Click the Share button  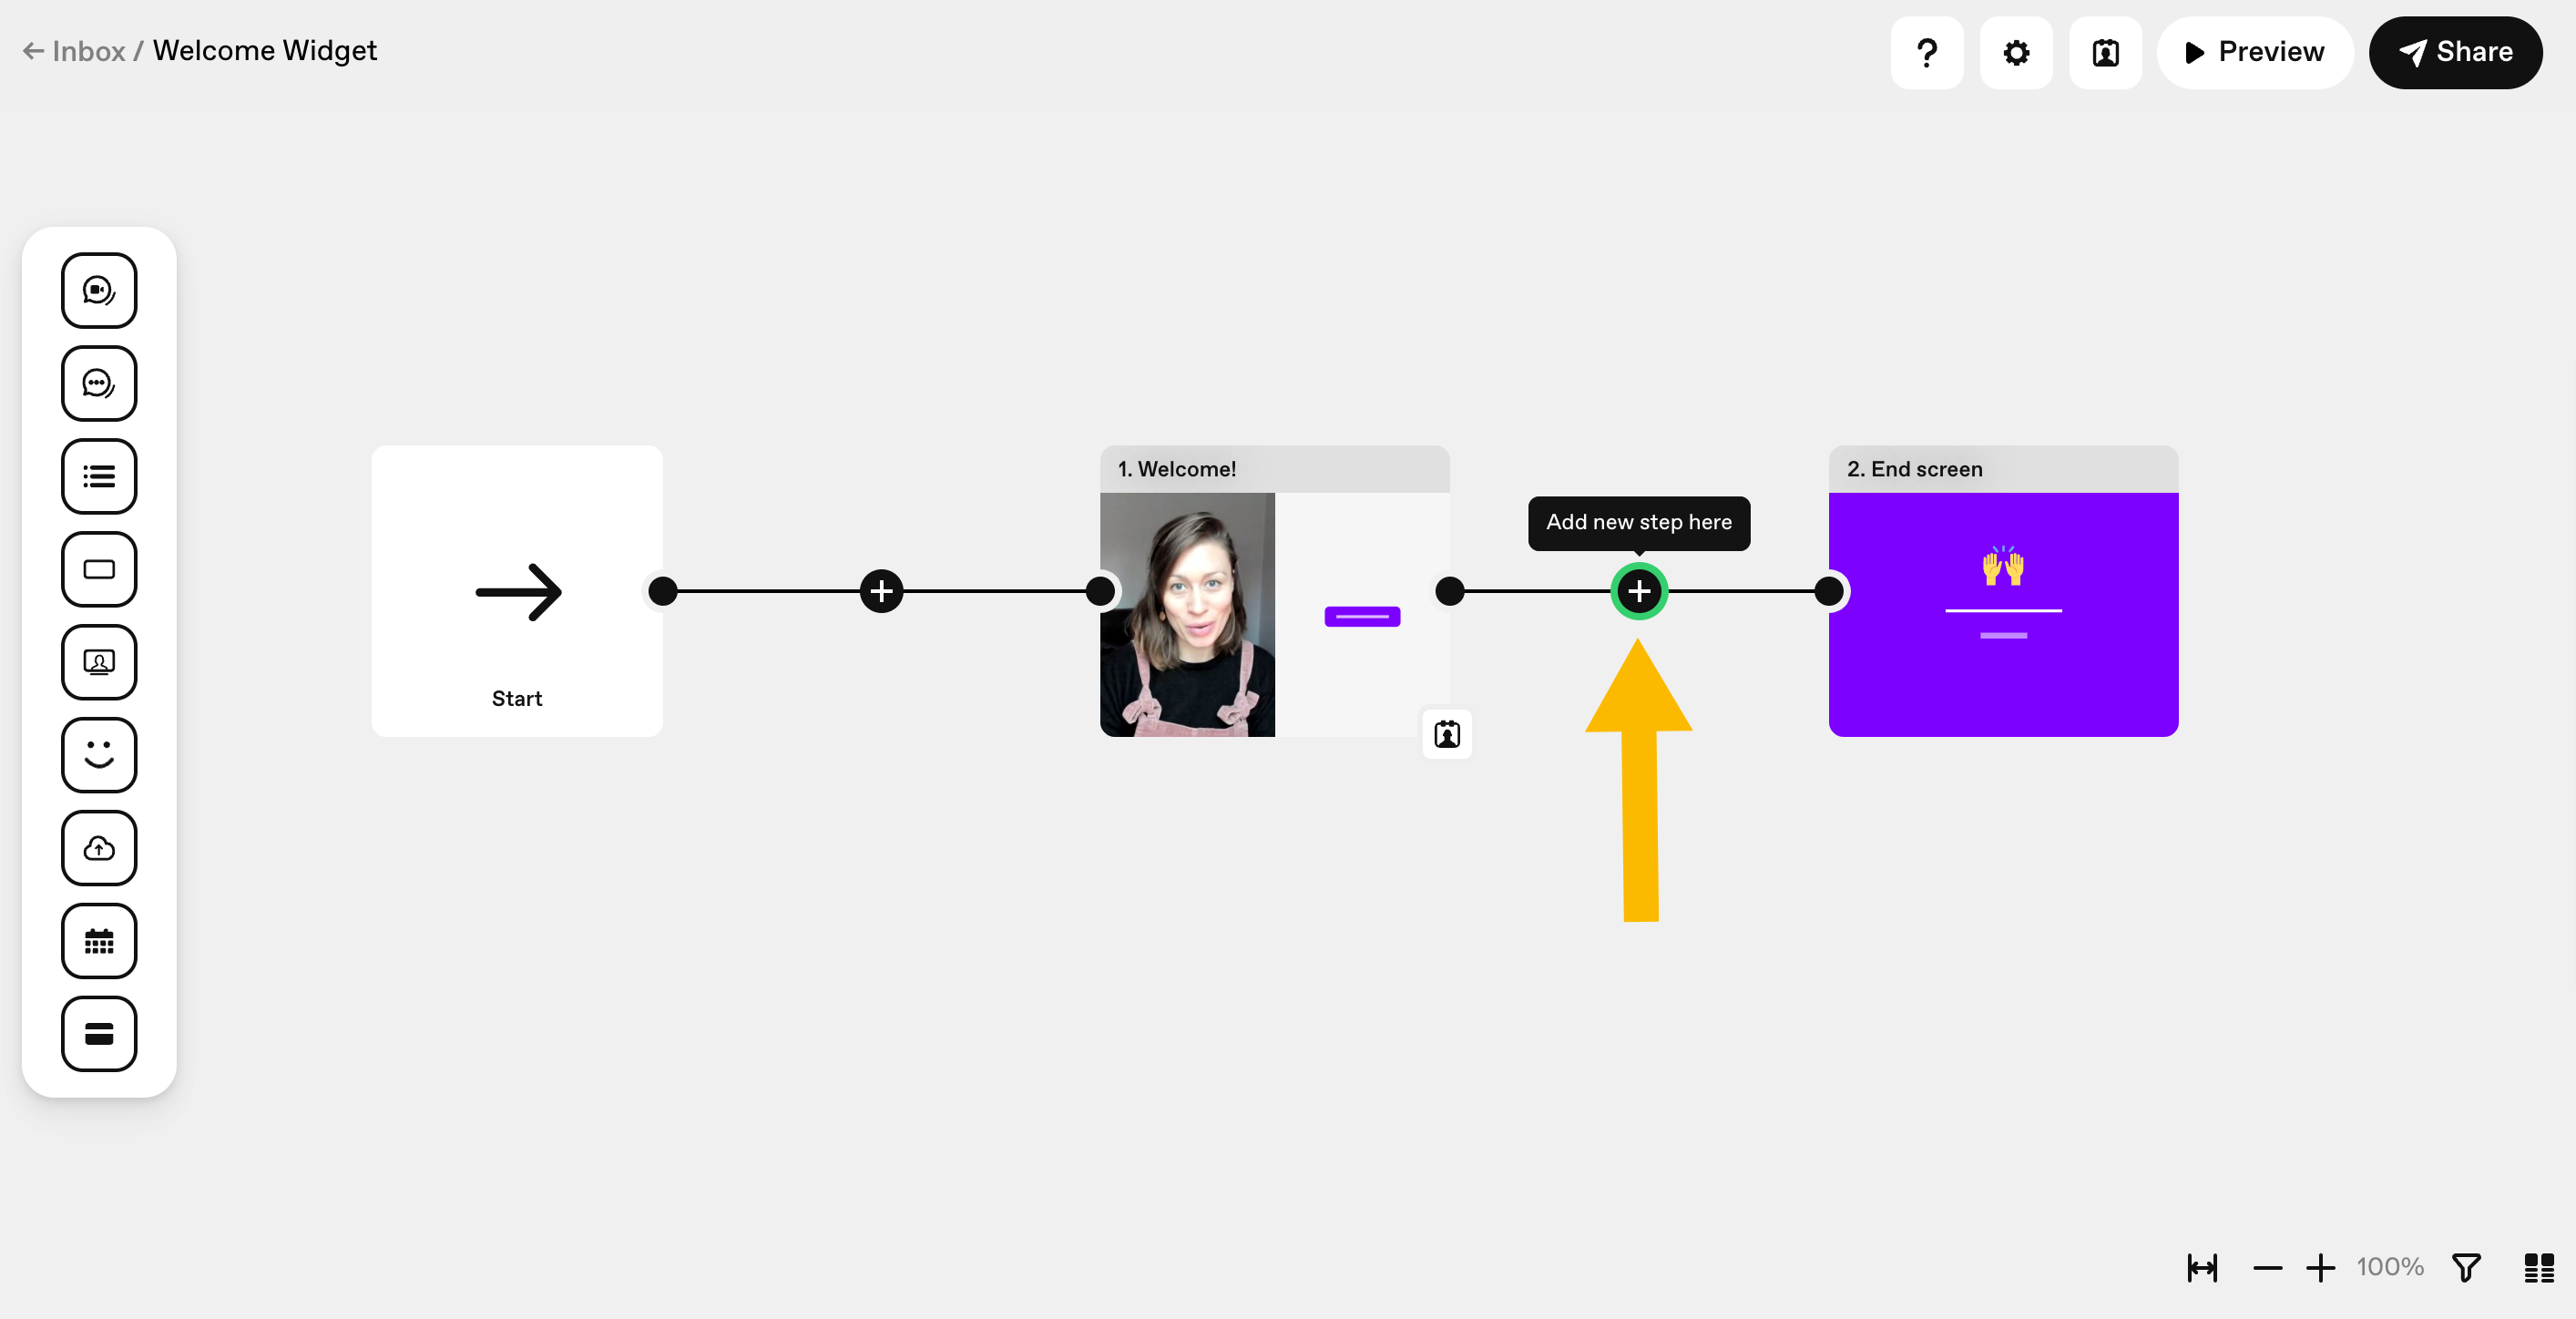(x=2455, y=52)
